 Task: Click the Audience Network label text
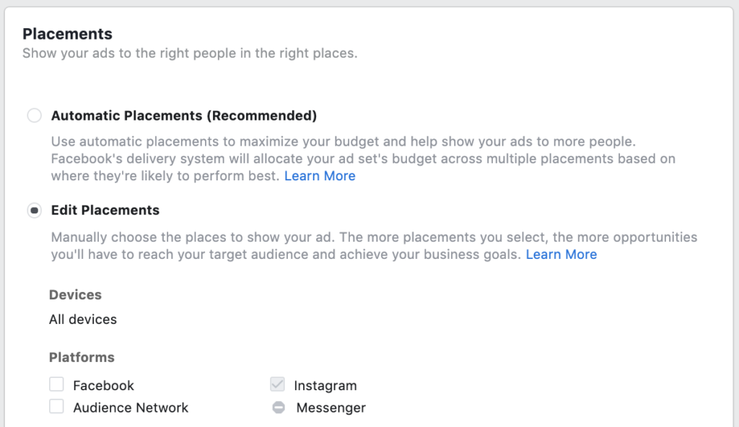pyautogui.click(x=131, y=408)
